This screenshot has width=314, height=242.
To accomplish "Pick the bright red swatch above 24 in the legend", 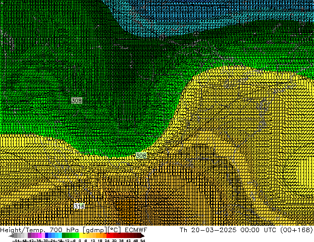I will point(108,236).
